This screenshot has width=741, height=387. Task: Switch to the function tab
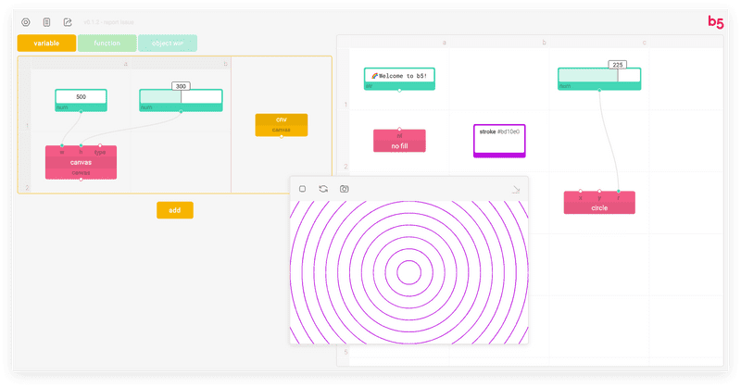[107, 43]
